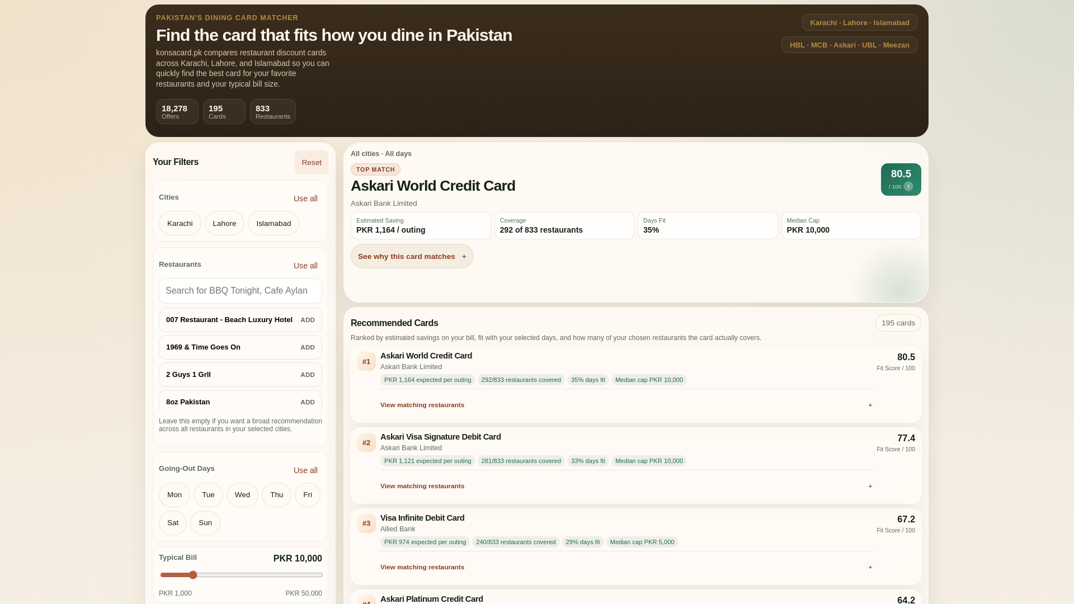Expand matching restaurants for Askari Visa Signature Debit
The height and width of the screenshot is (604, 1074).
626,486
